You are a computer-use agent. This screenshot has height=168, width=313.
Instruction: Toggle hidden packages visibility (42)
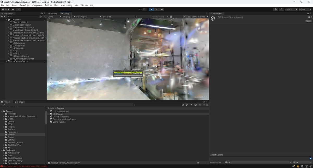click(x=205, y=105)
